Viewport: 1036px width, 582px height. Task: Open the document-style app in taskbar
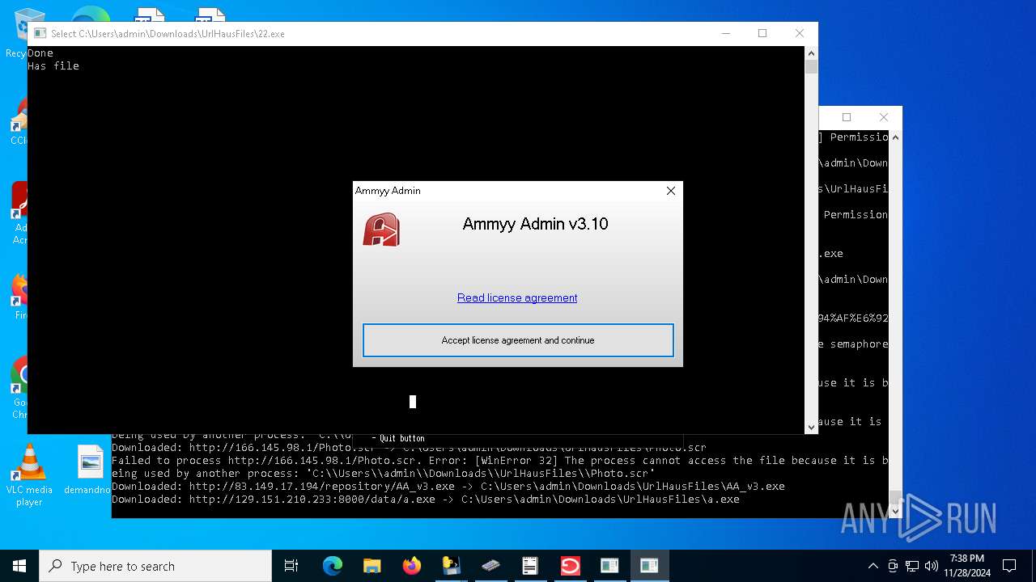point(530,566)
